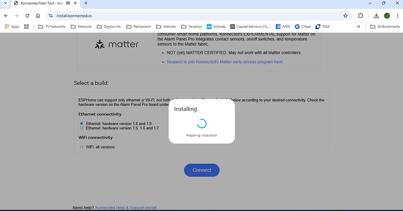This screenshot has height=211, width=403.
Task: Click the 'WiFi connectivity' heading
Action: click(95, 138)
